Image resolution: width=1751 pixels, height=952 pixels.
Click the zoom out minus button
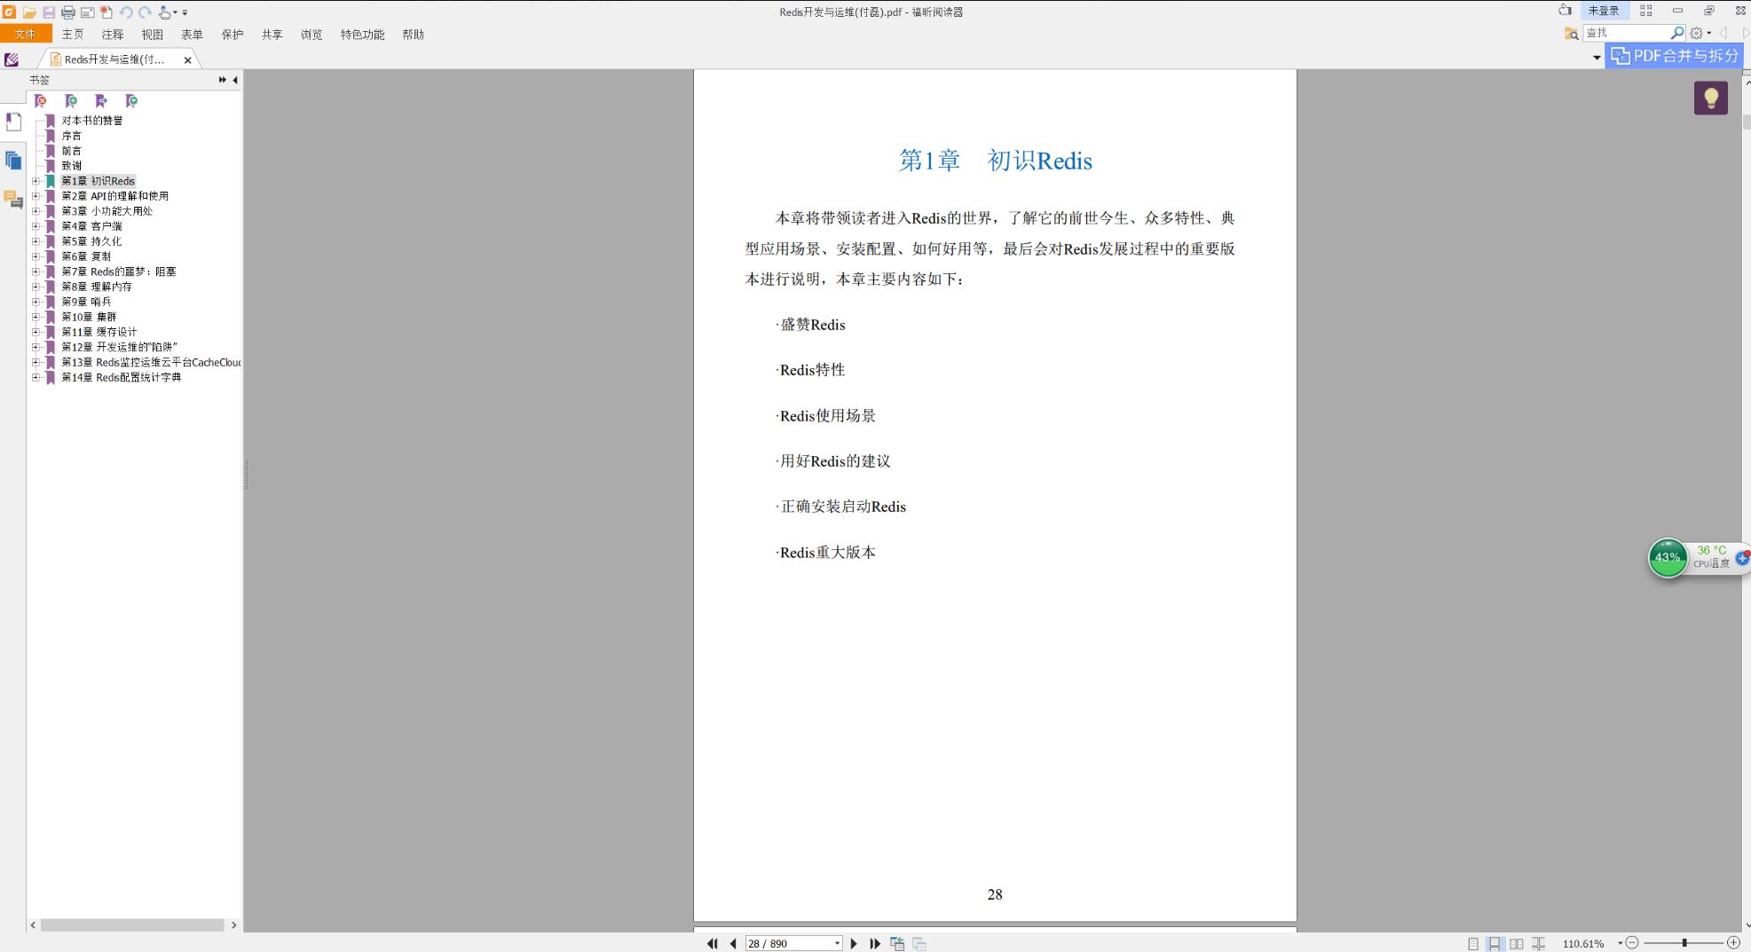tap(1631, 943)
